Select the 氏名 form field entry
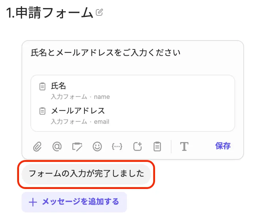 coord(59,86)
